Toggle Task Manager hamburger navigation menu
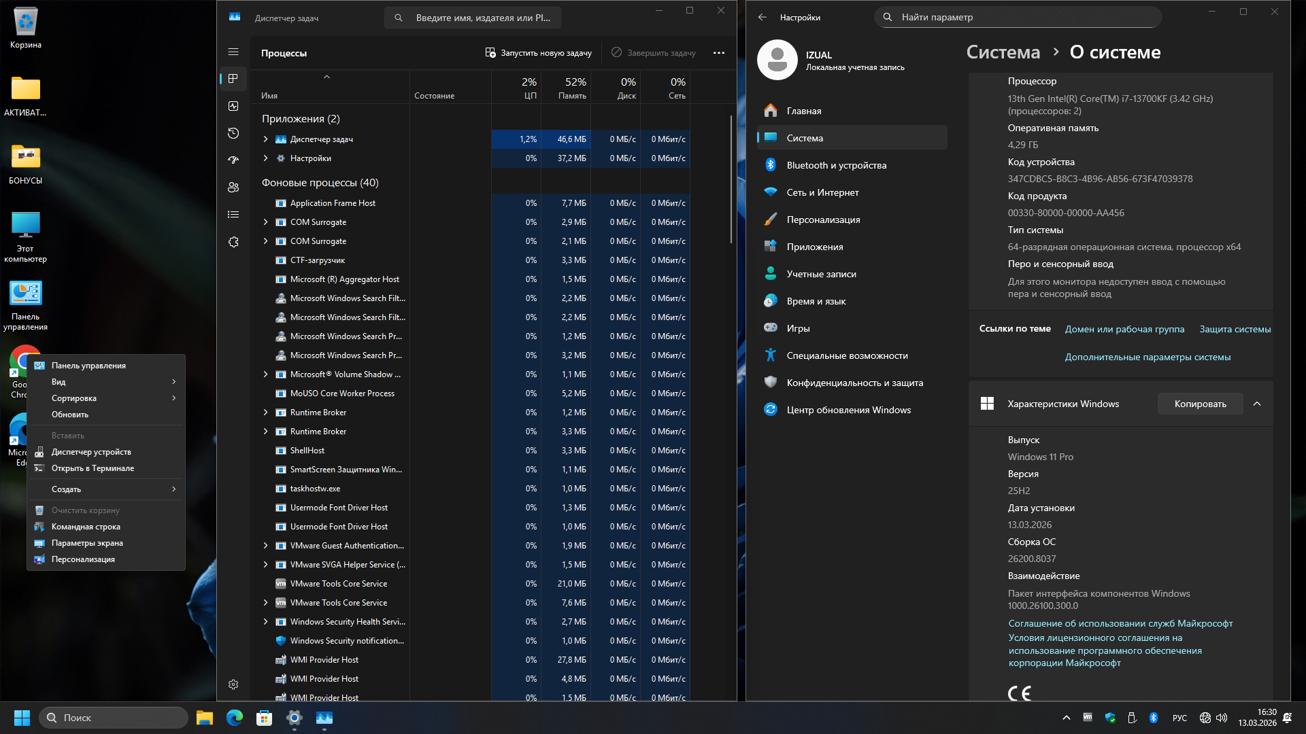 (233, 52)
